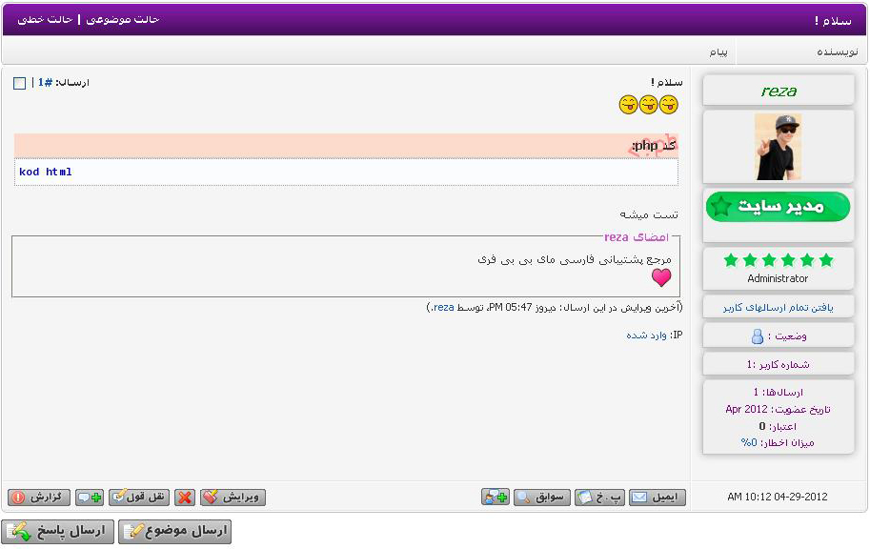
Task: Click the IP وارد شده link
Action: click(646, 335)
